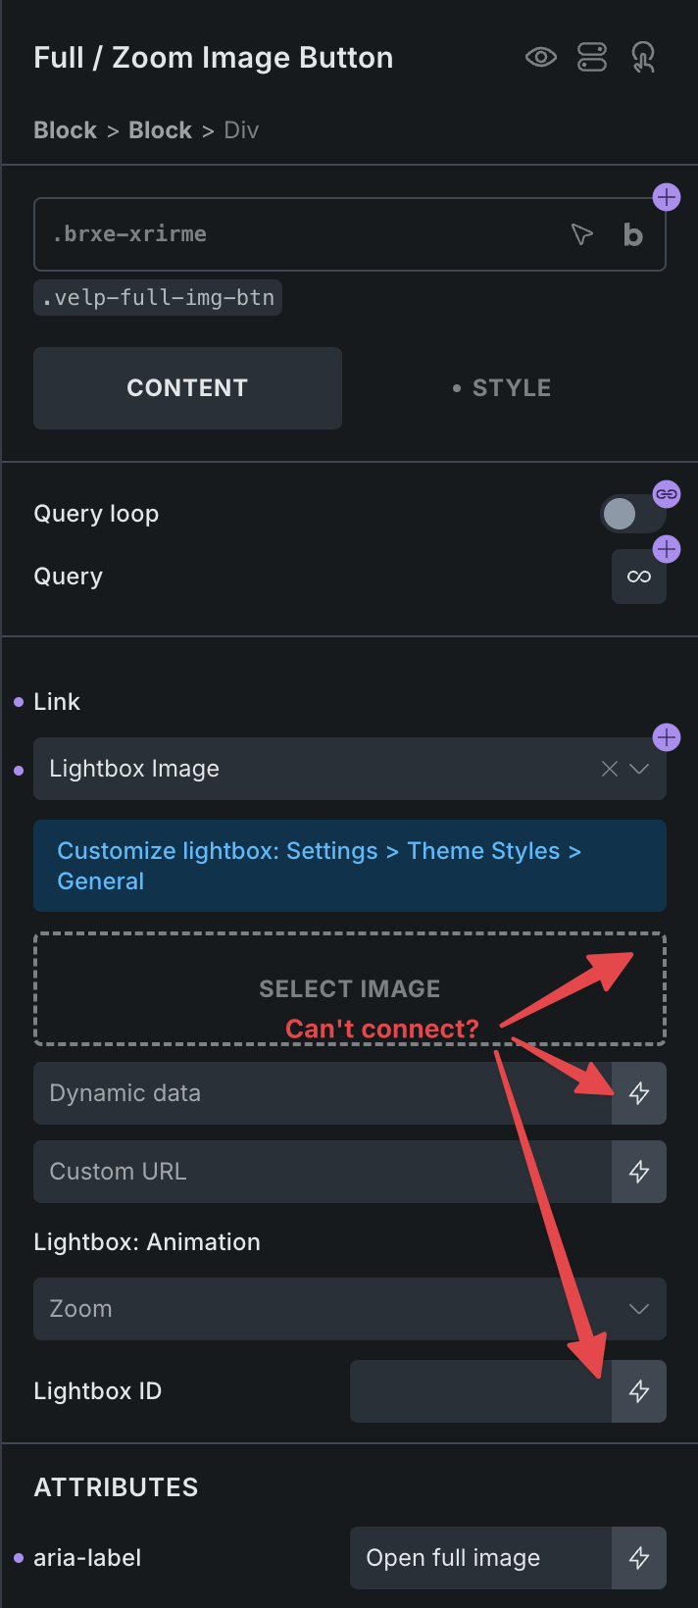Click the lightning icon beside Lightbox ID
This screenshot has height=1608, width=698.
click(x=639, y=1391)
